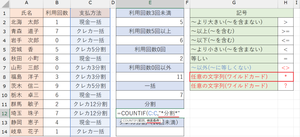Viewport: 300px width, 137px height.
Task: Select cell containing 宮城 香
Action: point(27,50)
